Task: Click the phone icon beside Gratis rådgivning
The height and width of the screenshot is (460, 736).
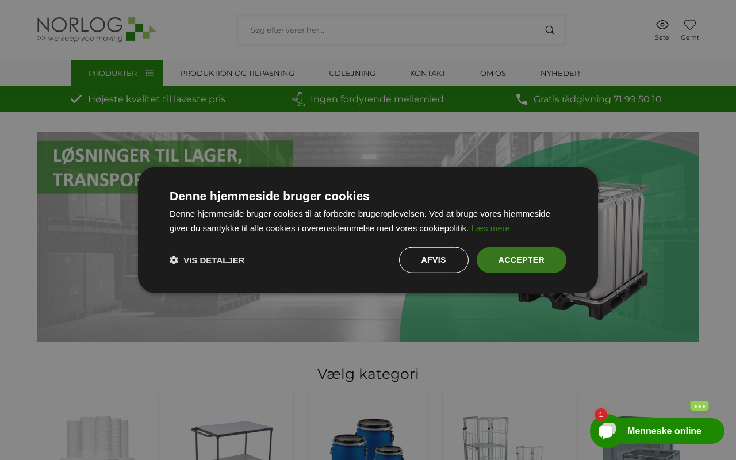Action: [x=522, y=99]
